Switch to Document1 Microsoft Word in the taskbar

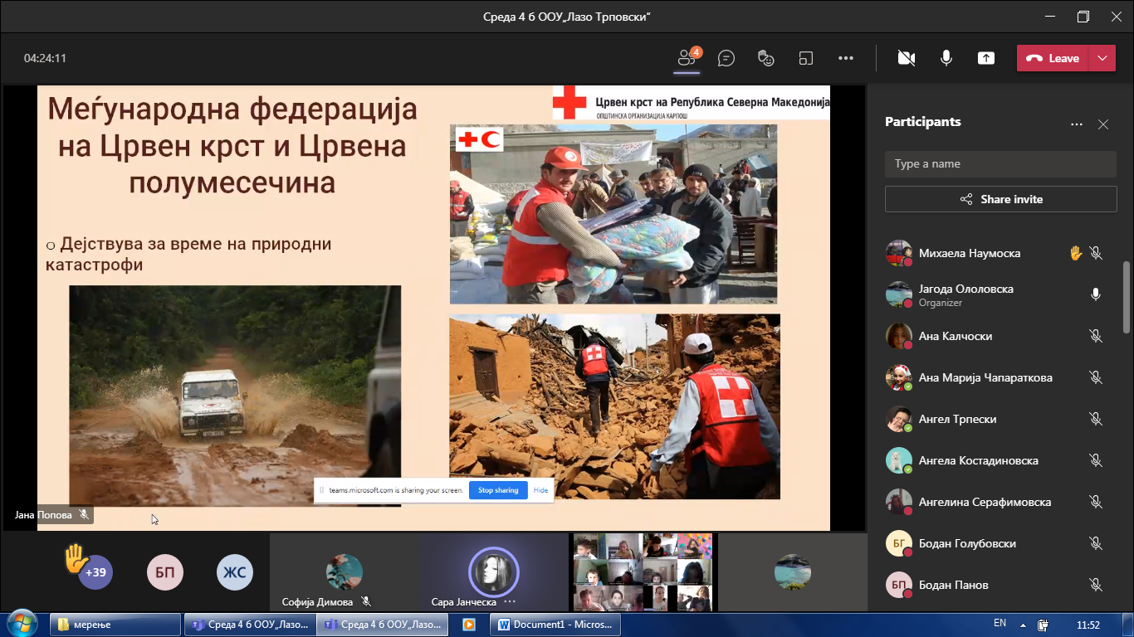point(555,625)
